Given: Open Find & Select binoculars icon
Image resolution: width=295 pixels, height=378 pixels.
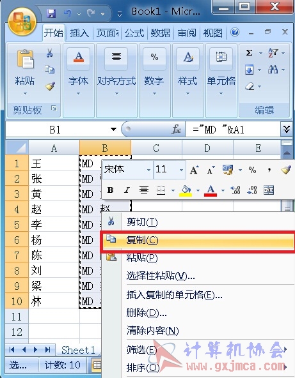Looking at the screenshot, I should (273, 70).
